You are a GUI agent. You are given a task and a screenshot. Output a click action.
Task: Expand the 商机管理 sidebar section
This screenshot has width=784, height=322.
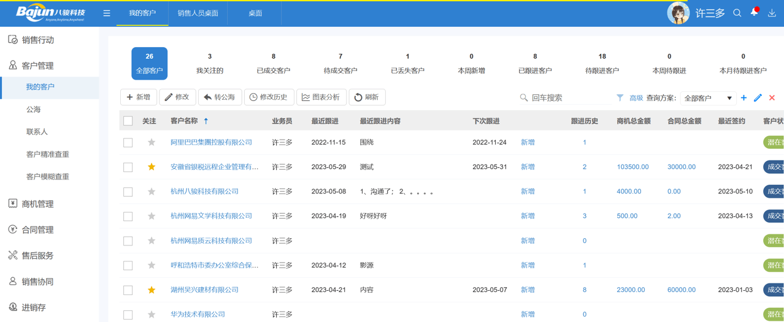(37, 204)
